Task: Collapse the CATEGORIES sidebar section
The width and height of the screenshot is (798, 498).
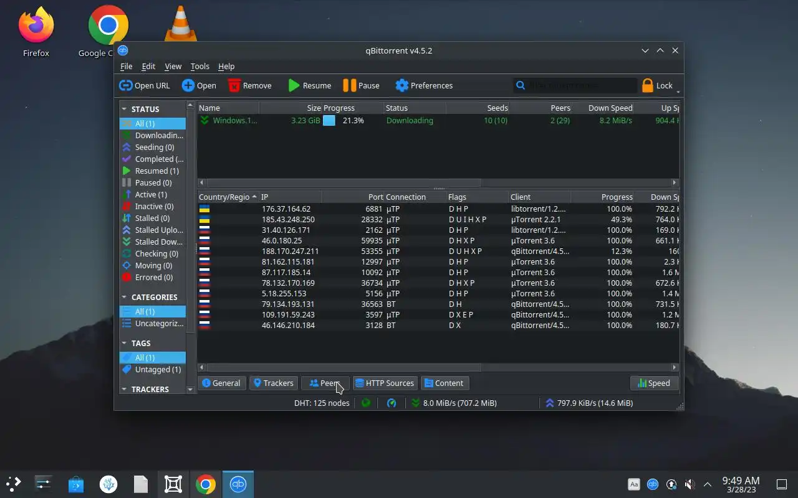Action: coord(124,297)
